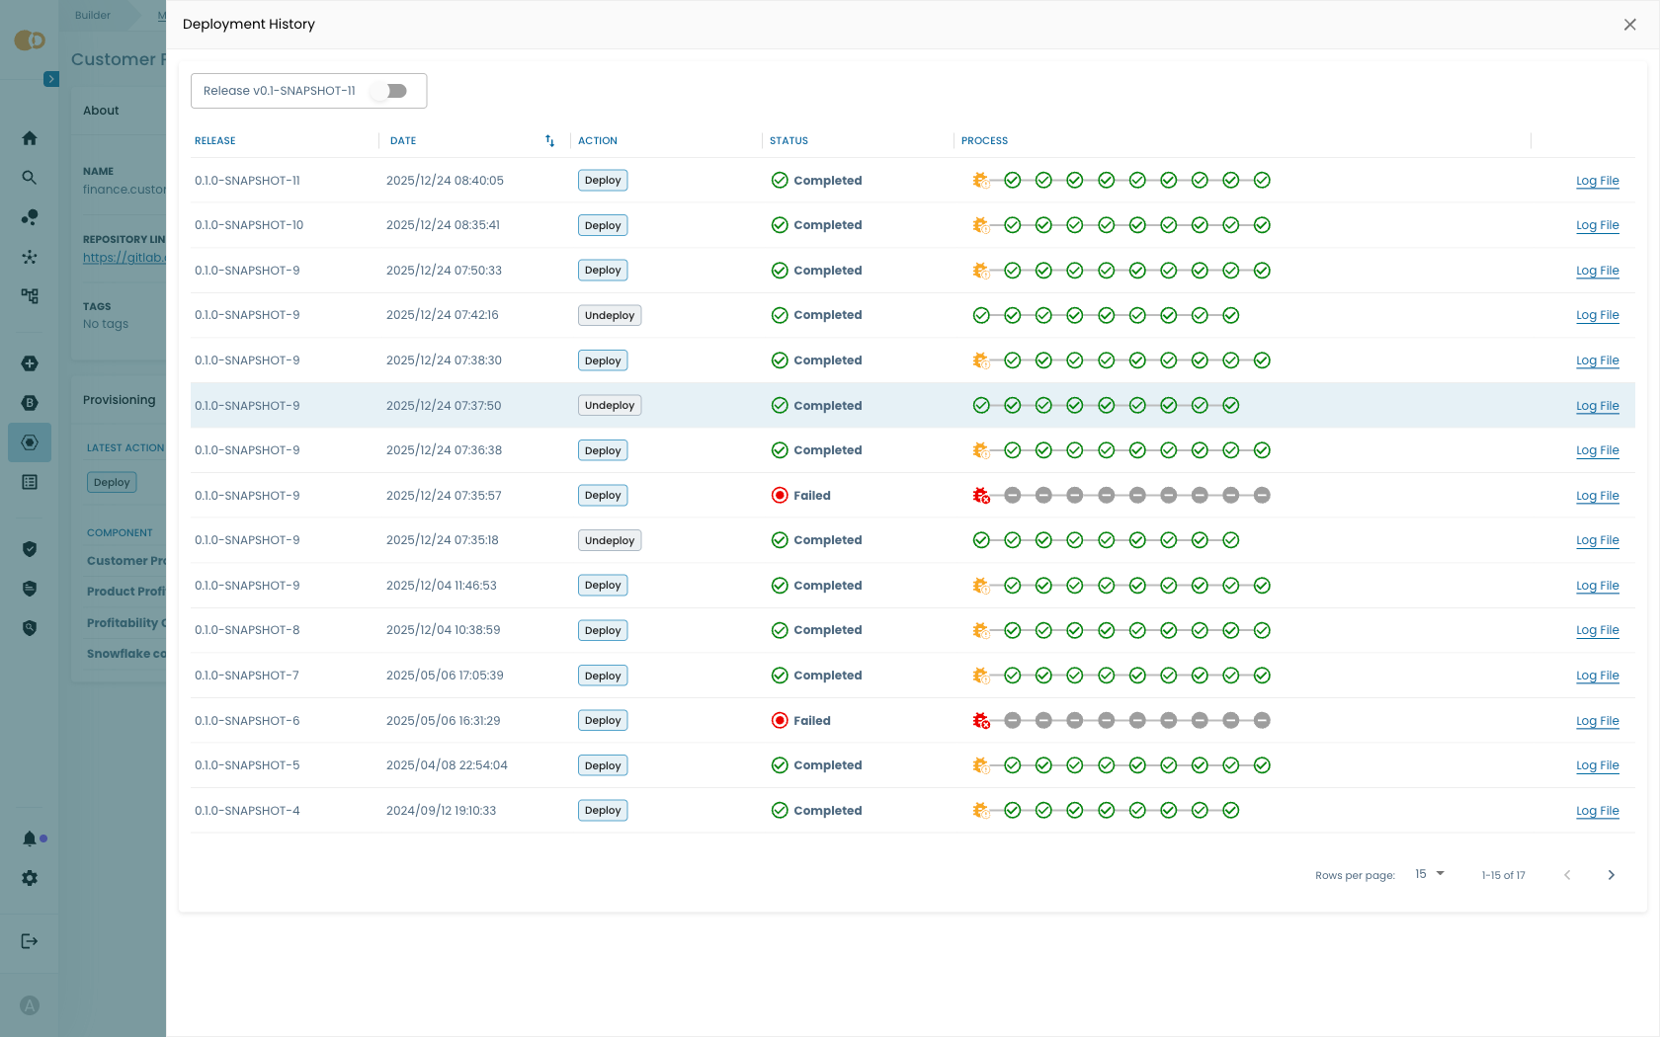Open Log File for failed 0.1.0-SNAPSHOT-6 deploy
The width and height of the screenshot is (1660, 1037).
[x=1597, y=721]
